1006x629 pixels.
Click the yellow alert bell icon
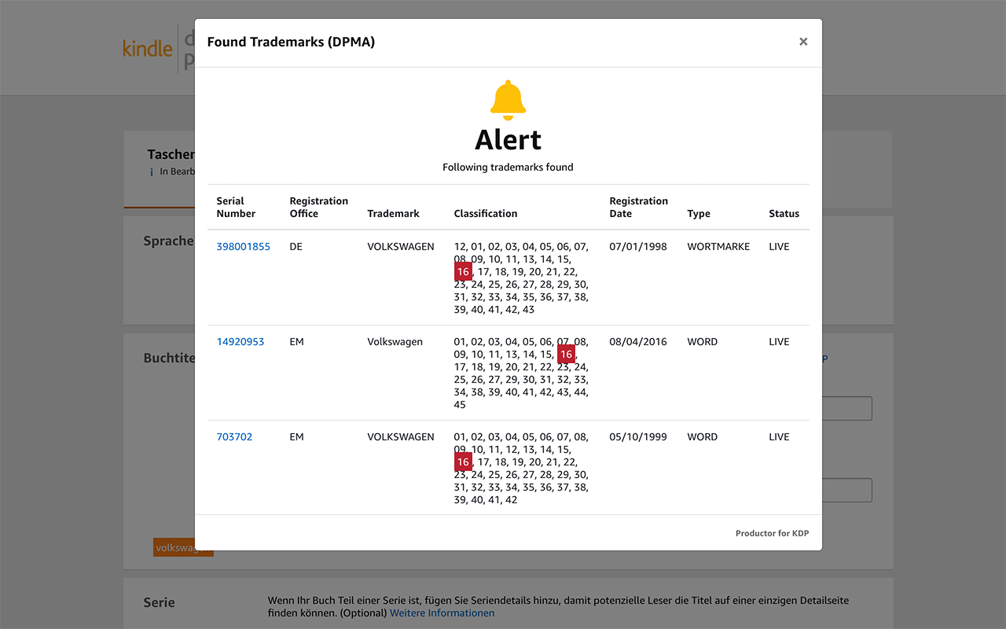(x=508, y=100)
